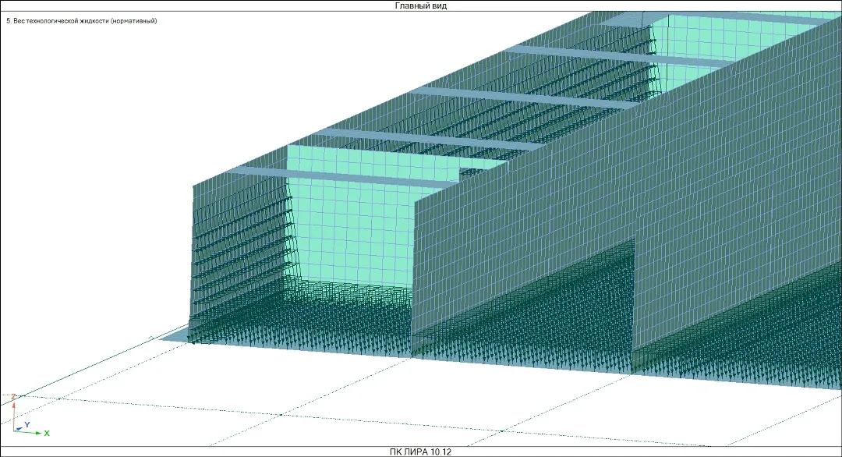The image size is (842, 457).
Task: Click the Z axis label of the coordinate triad
Action: point(14,397)
